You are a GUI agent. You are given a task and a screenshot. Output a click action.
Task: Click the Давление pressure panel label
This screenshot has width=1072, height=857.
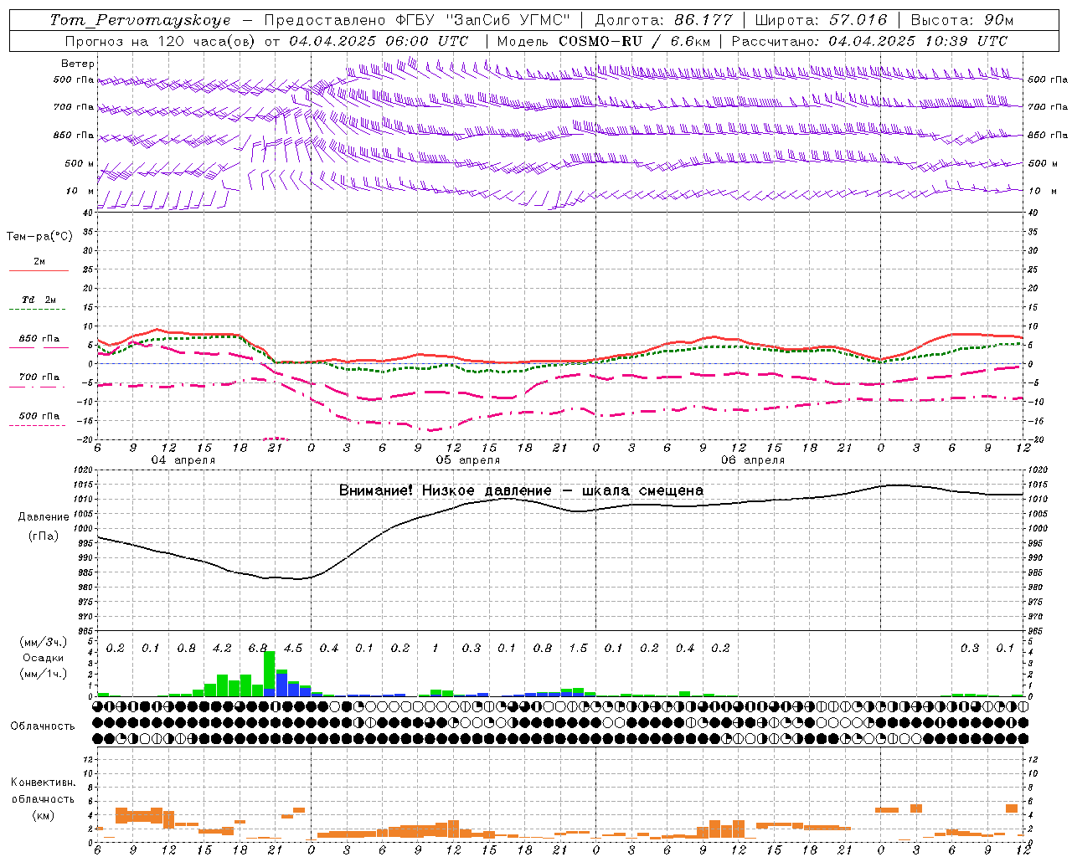click(44, 517)
